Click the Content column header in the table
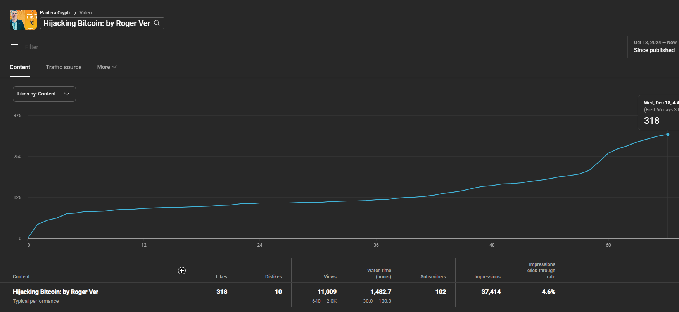The width and height of the screenshot is (679, 312). (21, 277)
